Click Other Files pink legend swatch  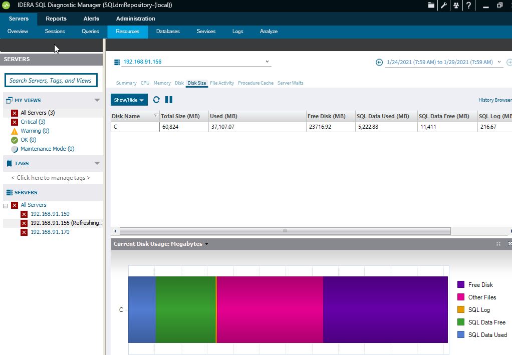(x=461, y=297)
